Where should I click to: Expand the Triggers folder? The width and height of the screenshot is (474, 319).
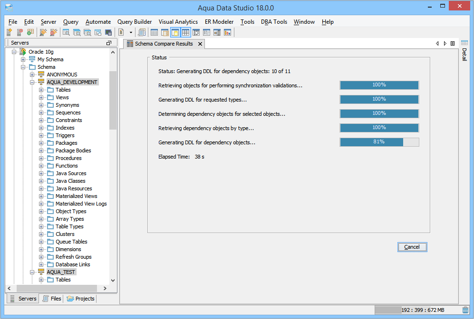[x=41, y=135]
